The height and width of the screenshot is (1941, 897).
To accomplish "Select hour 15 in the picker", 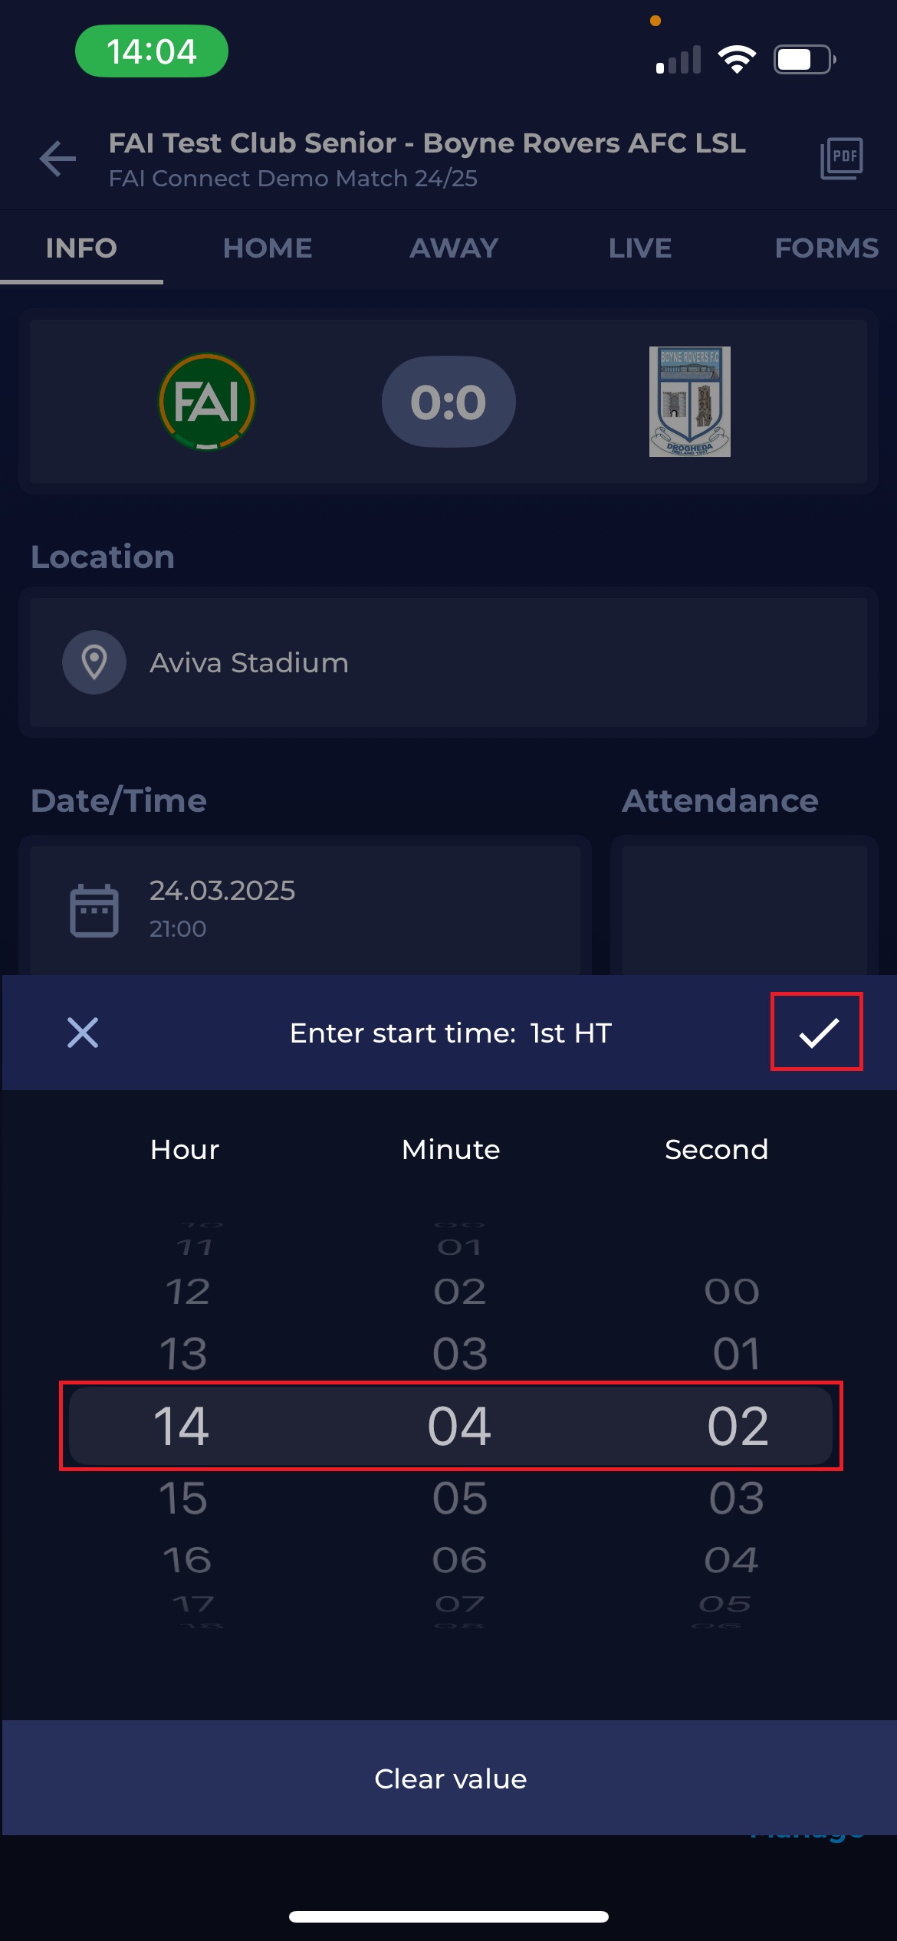I will [183, 1497].
